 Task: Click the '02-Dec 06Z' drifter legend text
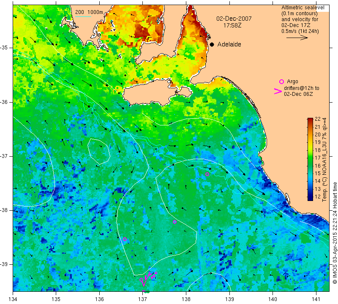298,94
